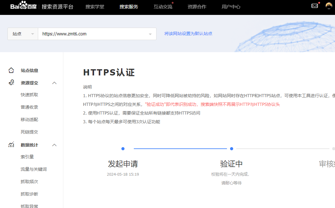The height and width of the screenshot is (208, 335).
Task: Click the home icon beside 站点信息
Action: click(11, 70)
